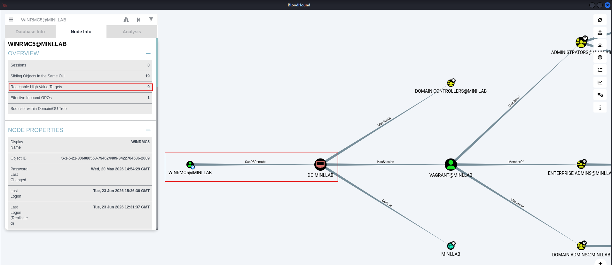Viewport: 612px width, 265px height.
Task: Click MemberOf edge to ENTERPRISE ADMINS
Action: click(516, 162)
